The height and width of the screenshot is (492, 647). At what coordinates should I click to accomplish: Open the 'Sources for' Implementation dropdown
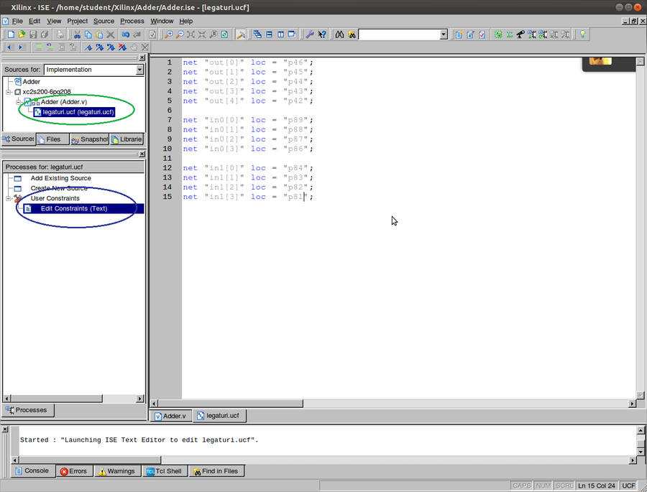point(139,70)
